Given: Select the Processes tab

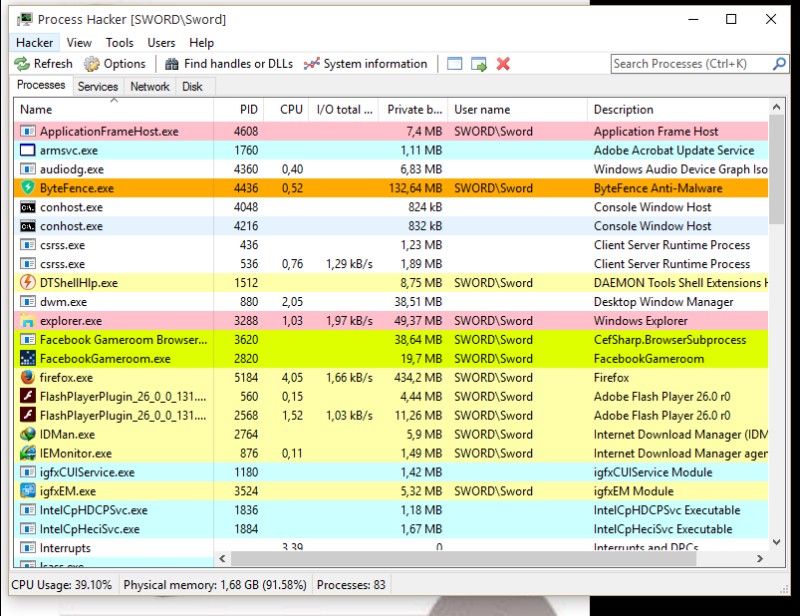Looking at the screenshot, I should 41,85.
